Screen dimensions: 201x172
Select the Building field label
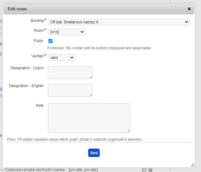(37, 21)
